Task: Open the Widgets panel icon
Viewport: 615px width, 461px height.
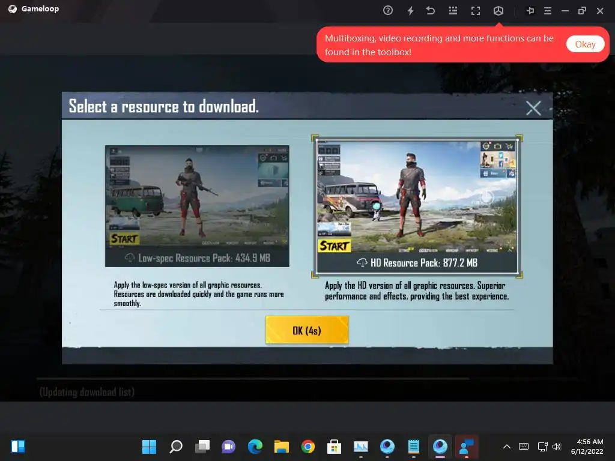Action: coord(18,447)
